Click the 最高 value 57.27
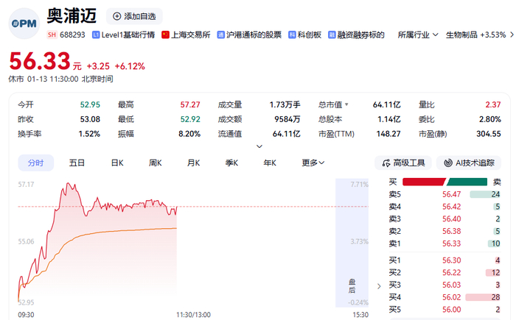 click(190, 104)
